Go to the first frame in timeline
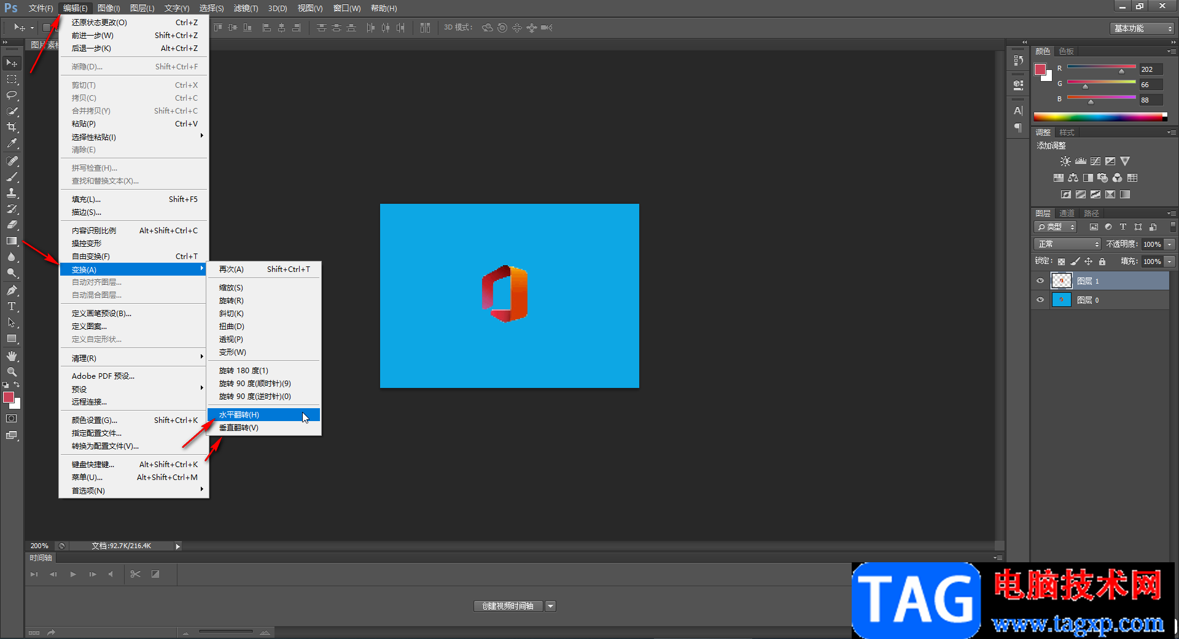Screen dimensions: 1179x639 tap(34, 575)
